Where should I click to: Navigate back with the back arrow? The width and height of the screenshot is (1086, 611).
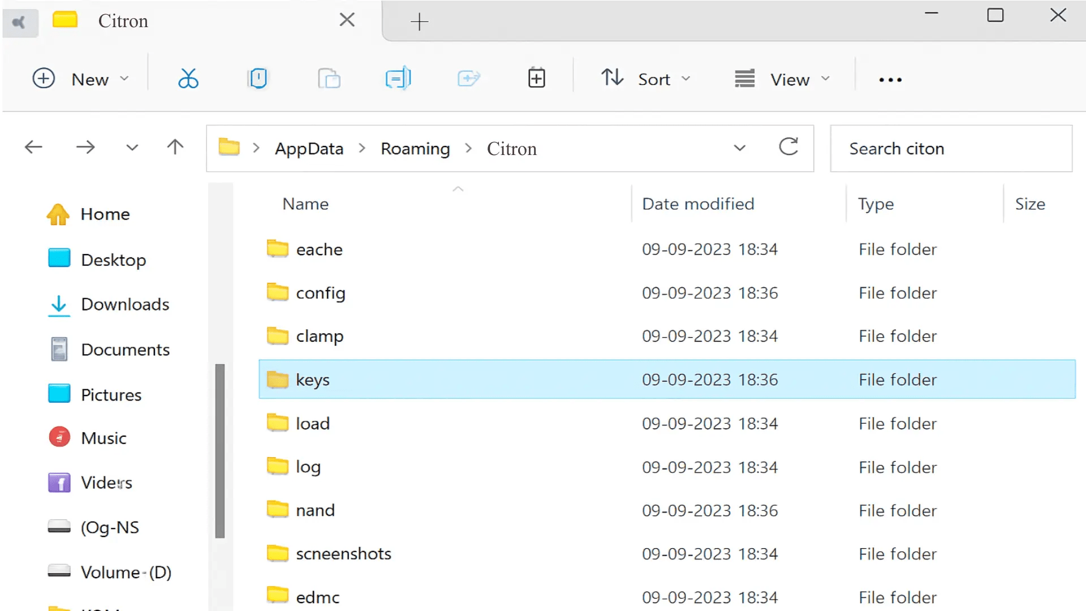tap(33, 147)
